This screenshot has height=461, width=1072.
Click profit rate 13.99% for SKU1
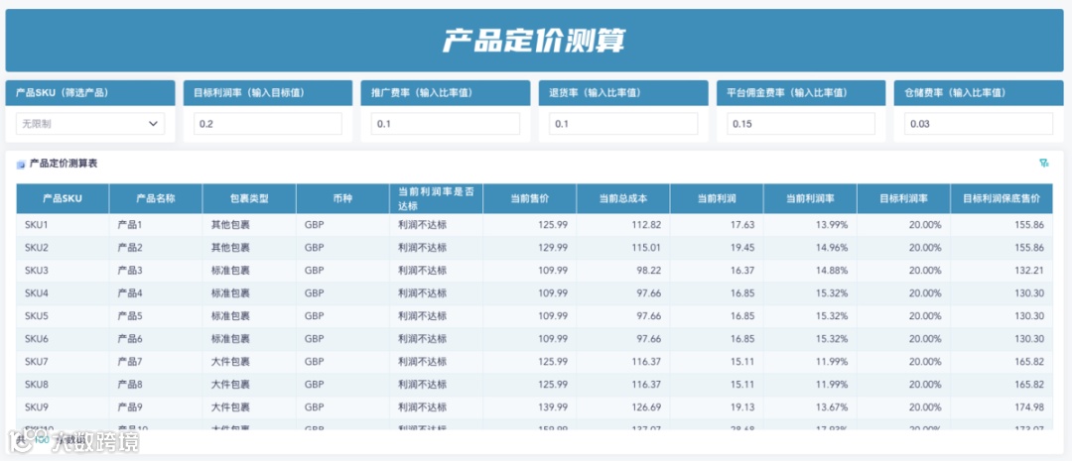tap(834, 224)
